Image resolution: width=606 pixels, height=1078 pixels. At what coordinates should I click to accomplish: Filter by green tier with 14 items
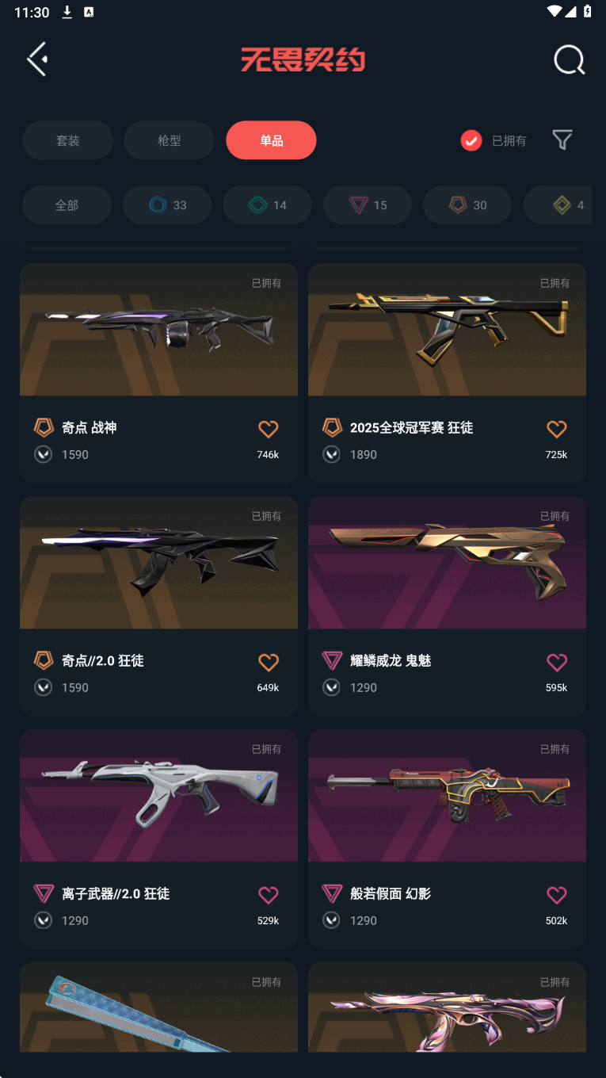[x=267, y=205]
